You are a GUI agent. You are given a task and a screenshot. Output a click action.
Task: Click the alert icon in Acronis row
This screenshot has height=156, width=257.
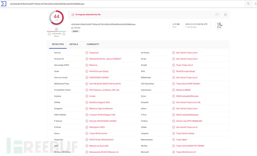(x=87, y=53)
